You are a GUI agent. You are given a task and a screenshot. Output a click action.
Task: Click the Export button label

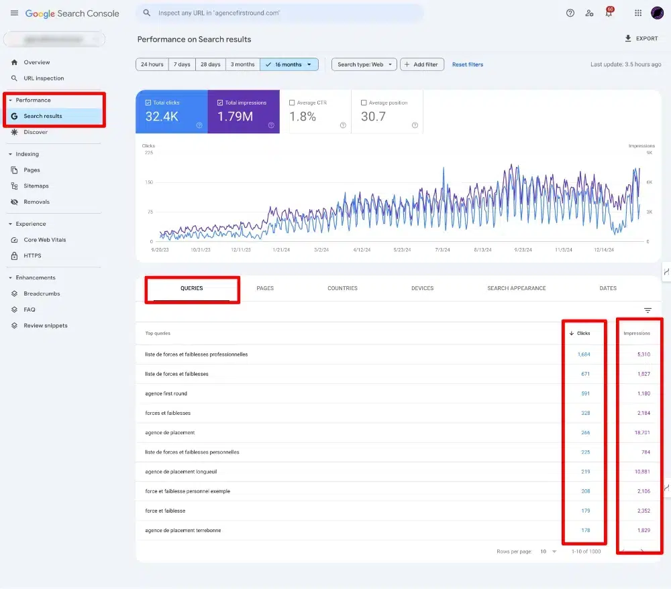point(647,38)
